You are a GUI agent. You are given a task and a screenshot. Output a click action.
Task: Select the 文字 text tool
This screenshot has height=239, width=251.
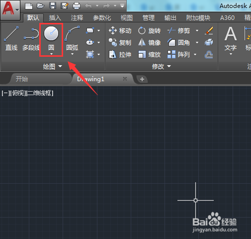[231, 39]
